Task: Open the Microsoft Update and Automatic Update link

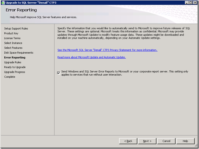Action: [x=91, y=57]
